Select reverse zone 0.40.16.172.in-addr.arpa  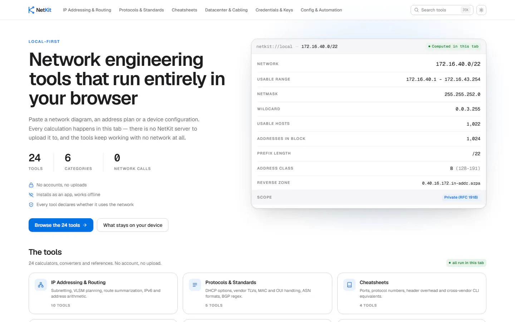pyautogui.click(x=451, y=183)
